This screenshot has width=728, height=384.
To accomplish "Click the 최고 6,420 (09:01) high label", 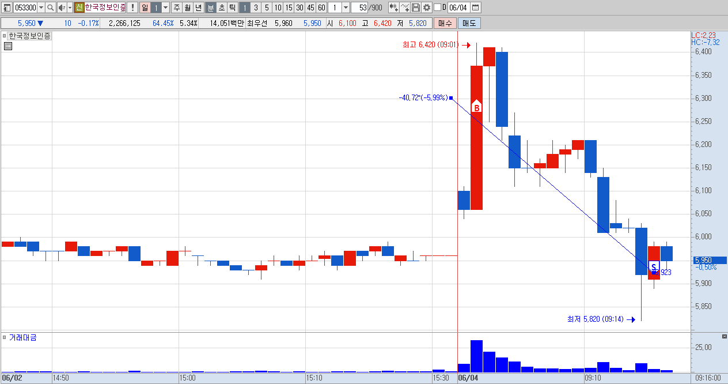I will coord(430,44).
